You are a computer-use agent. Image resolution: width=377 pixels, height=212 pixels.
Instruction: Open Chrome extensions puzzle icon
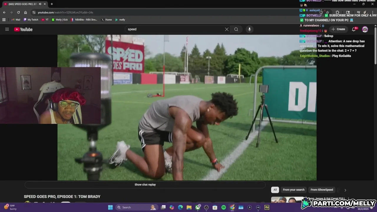[x=338, y=12]
